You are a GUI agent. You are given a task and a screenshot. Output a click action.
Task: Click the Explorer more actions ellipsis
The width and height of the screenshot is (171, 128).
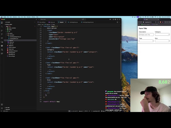[x=35, y=22]
